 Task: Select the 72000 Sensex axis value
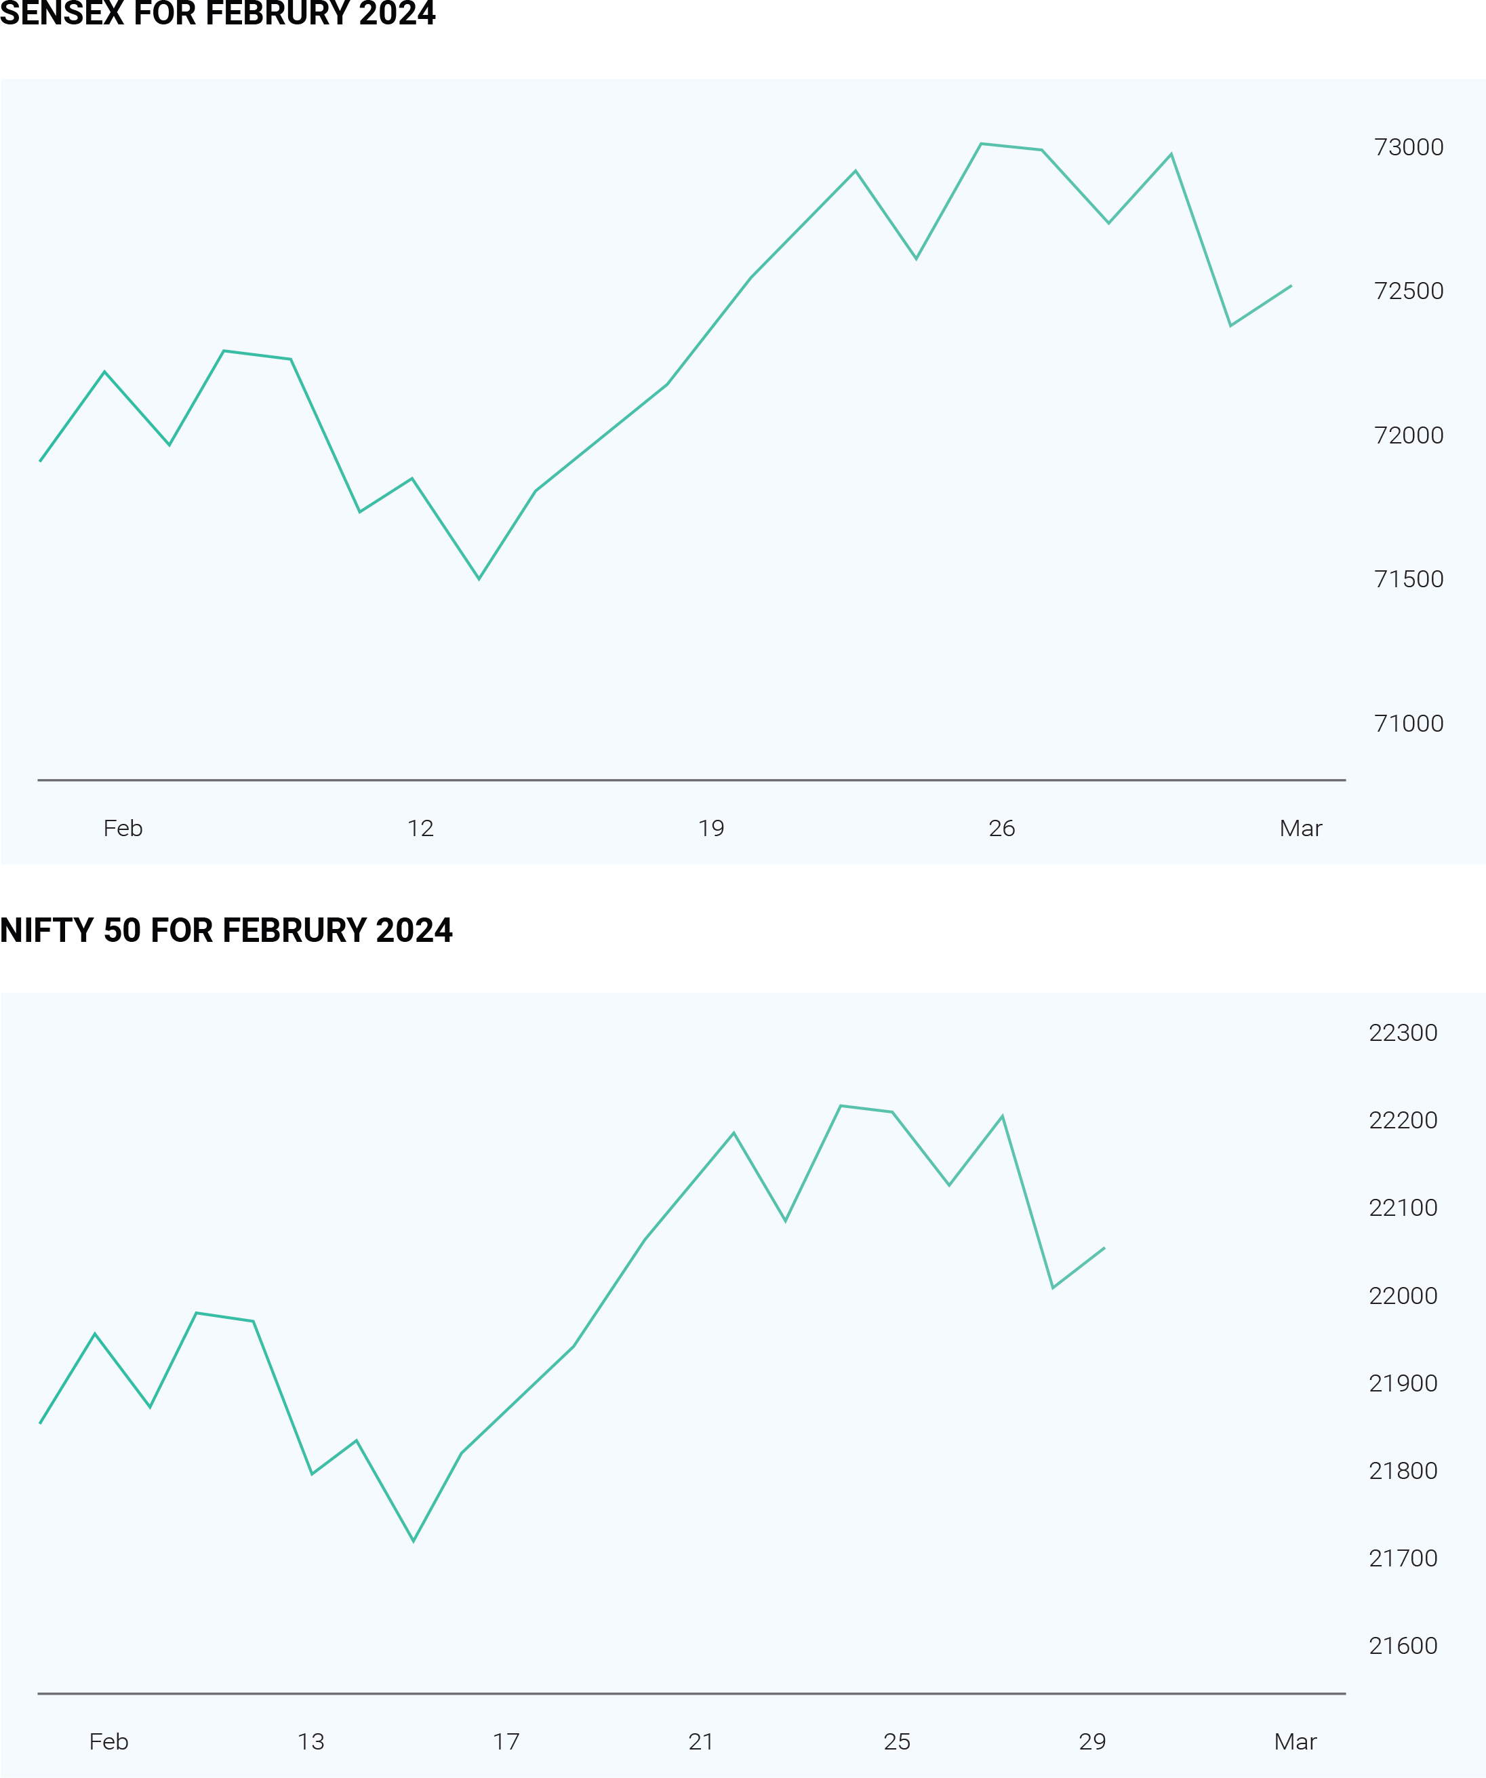[x=1409, y=435]
